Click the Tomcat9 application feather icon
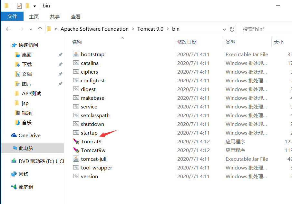Screen dimensions: 292x204 pos(76,141)
